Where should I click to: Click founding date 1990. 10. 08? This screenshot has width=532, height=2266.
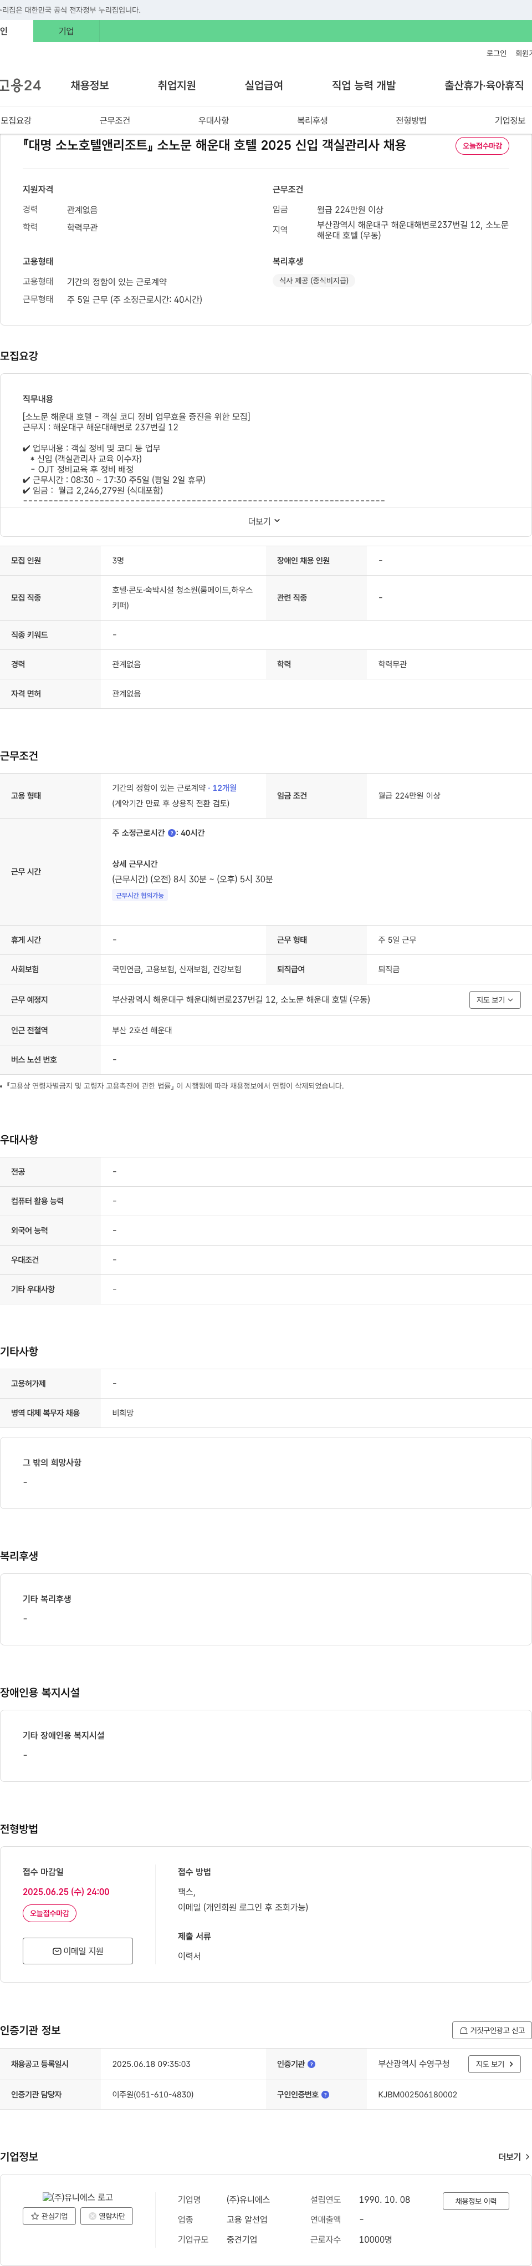[384, 2199]
